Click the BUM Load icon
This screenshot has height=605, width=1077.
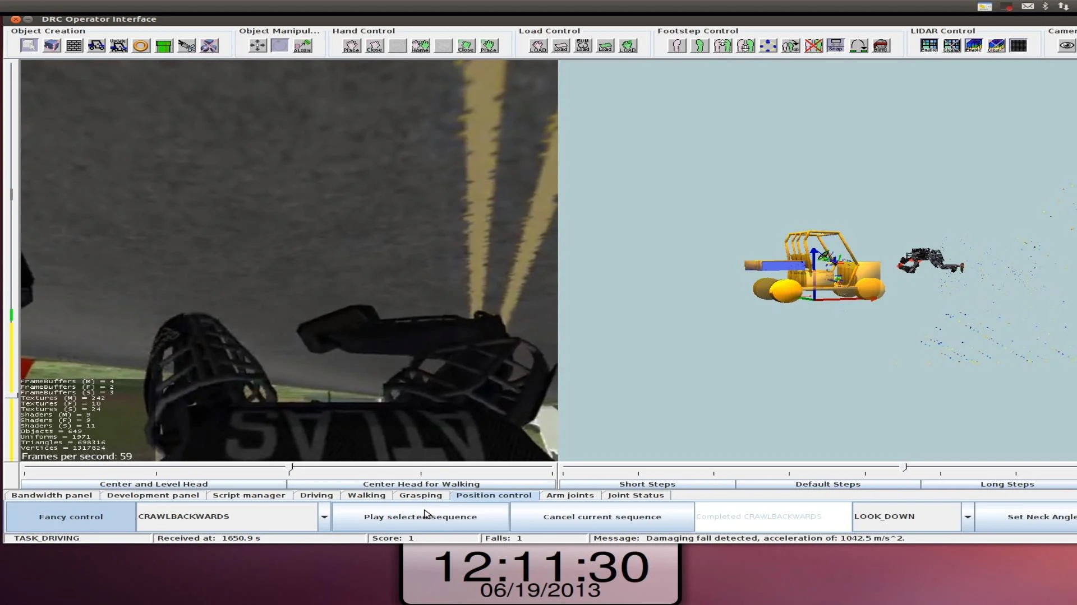click(583, 45)
